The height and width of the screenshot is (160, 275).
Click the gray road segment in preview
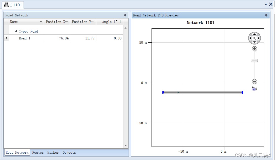(x=203, y=92)
